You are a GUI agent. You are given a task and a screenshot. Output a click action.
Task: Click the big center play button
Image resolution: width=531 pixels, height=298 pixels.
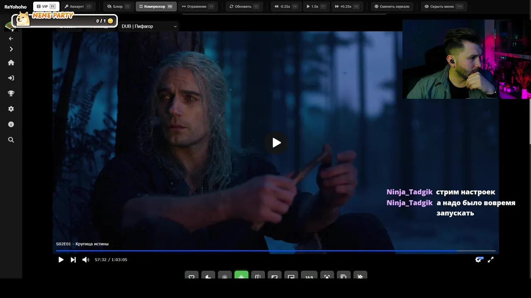point(276,143)
